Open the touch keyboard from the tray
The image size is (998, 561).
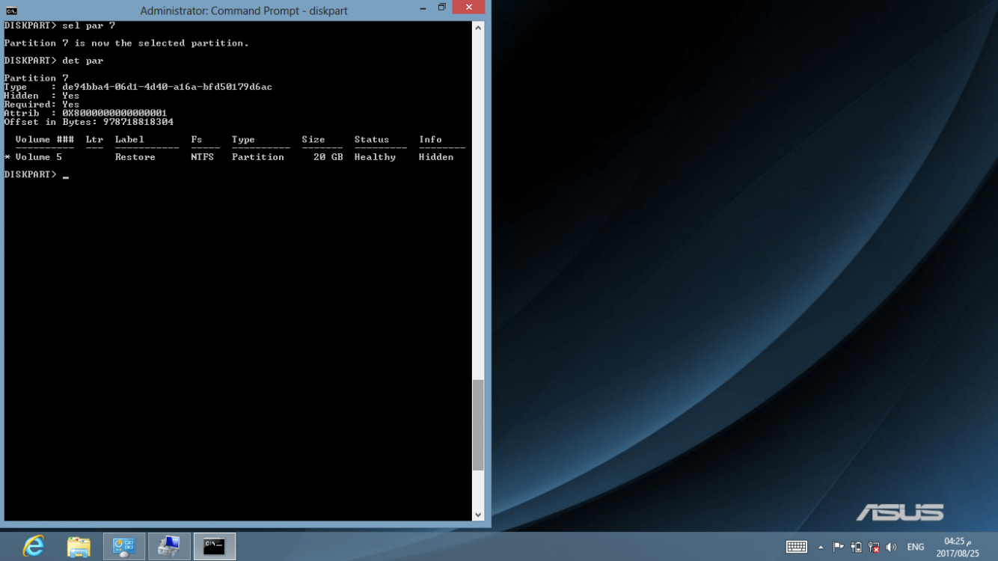coord(797,548)
